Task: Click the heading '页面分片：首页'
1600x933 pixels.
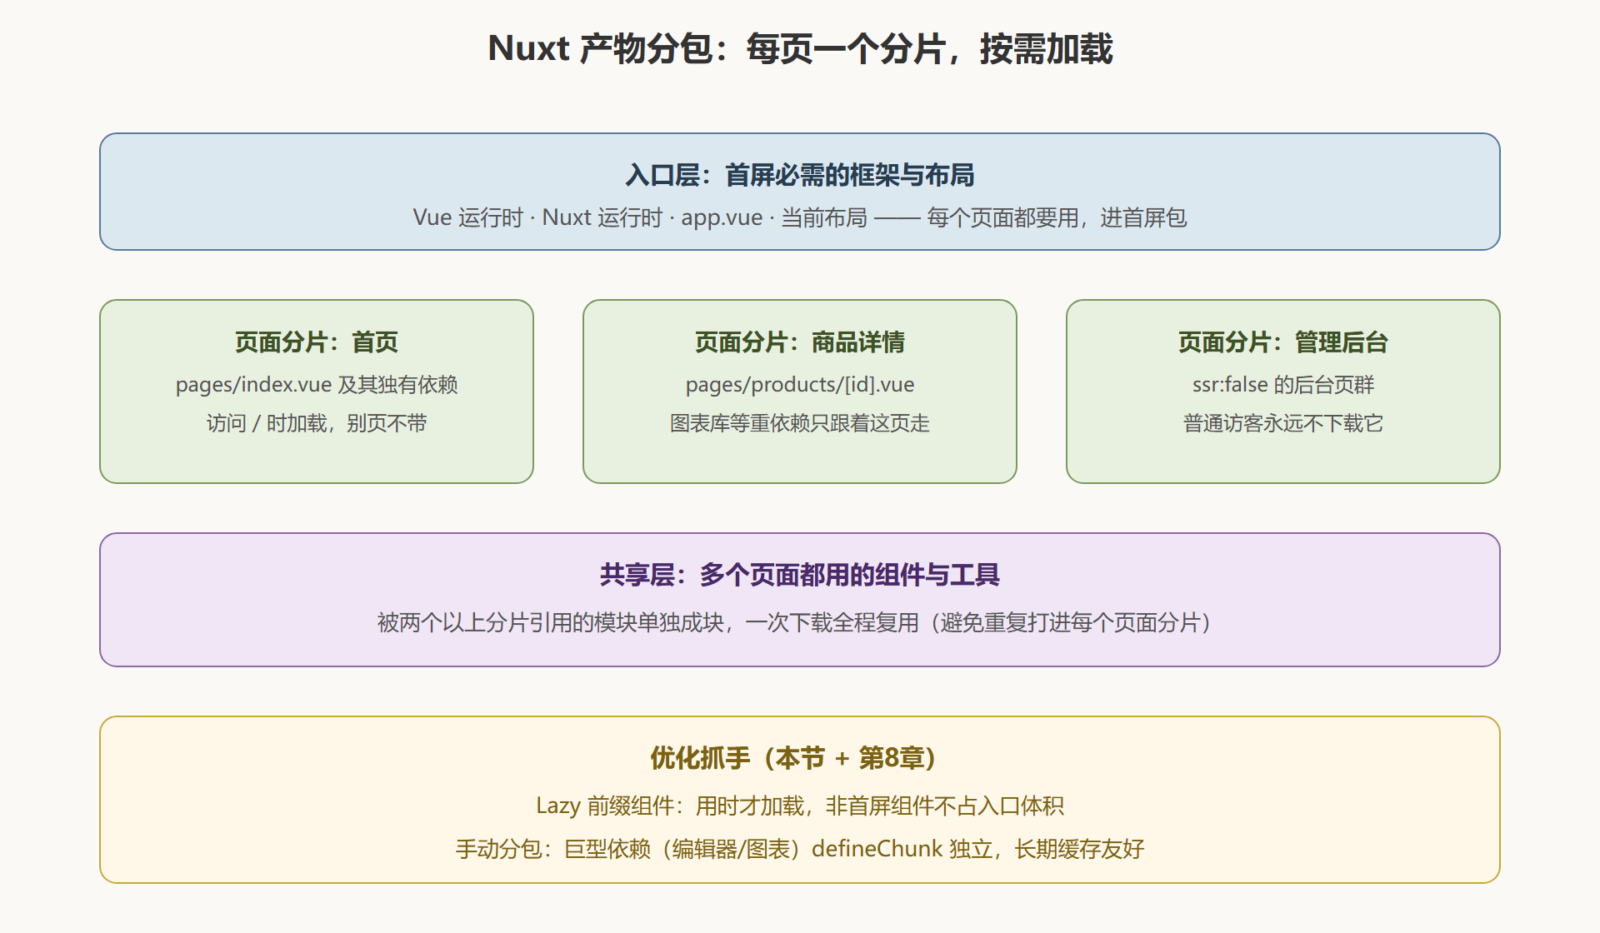Action: 317,342
